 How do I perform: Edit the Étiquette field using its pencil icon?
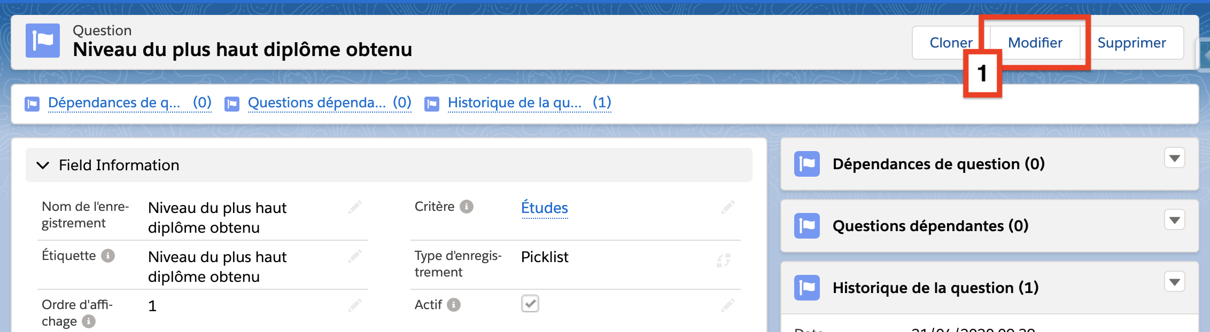355,256
